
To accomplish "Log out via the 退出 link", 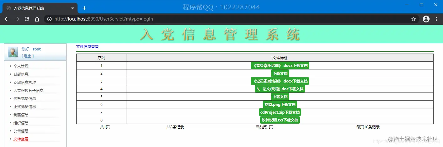I will point(28,56).
